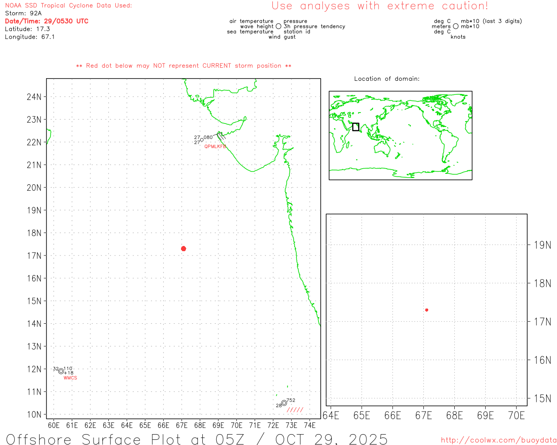The width and height of the screenshot is (557, 445).
Task: Click the black domain box on world map
Action: click(356, 127)
